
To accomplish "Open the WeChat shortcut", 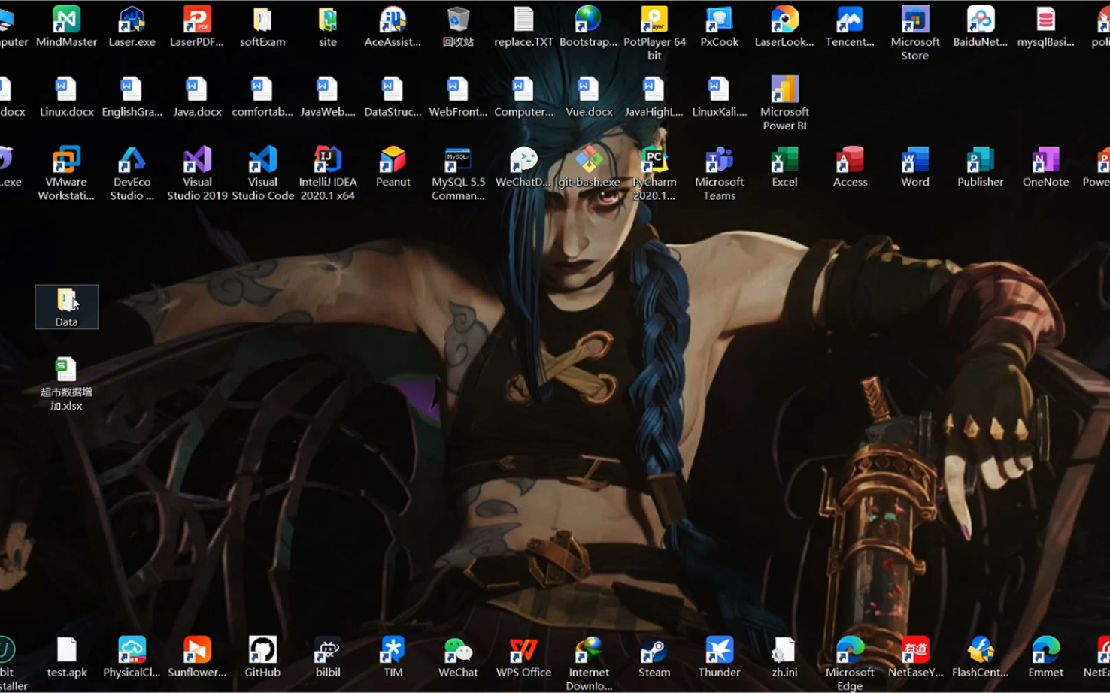I will [458, 657].
